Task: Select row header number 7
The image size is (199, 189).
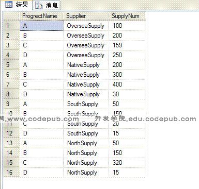Action: click(11, 84)
